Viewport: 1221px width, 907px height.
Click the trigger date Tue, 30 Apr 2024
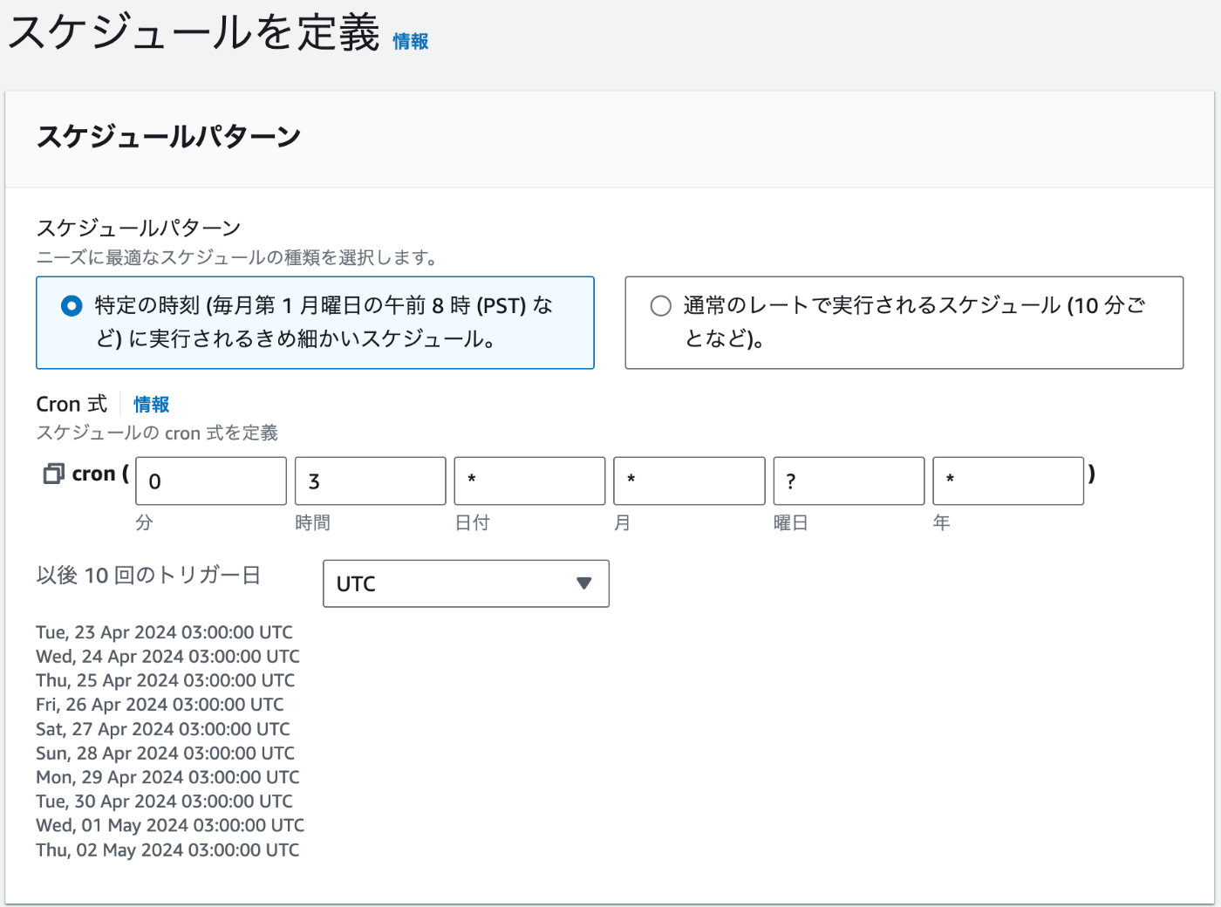164,801
